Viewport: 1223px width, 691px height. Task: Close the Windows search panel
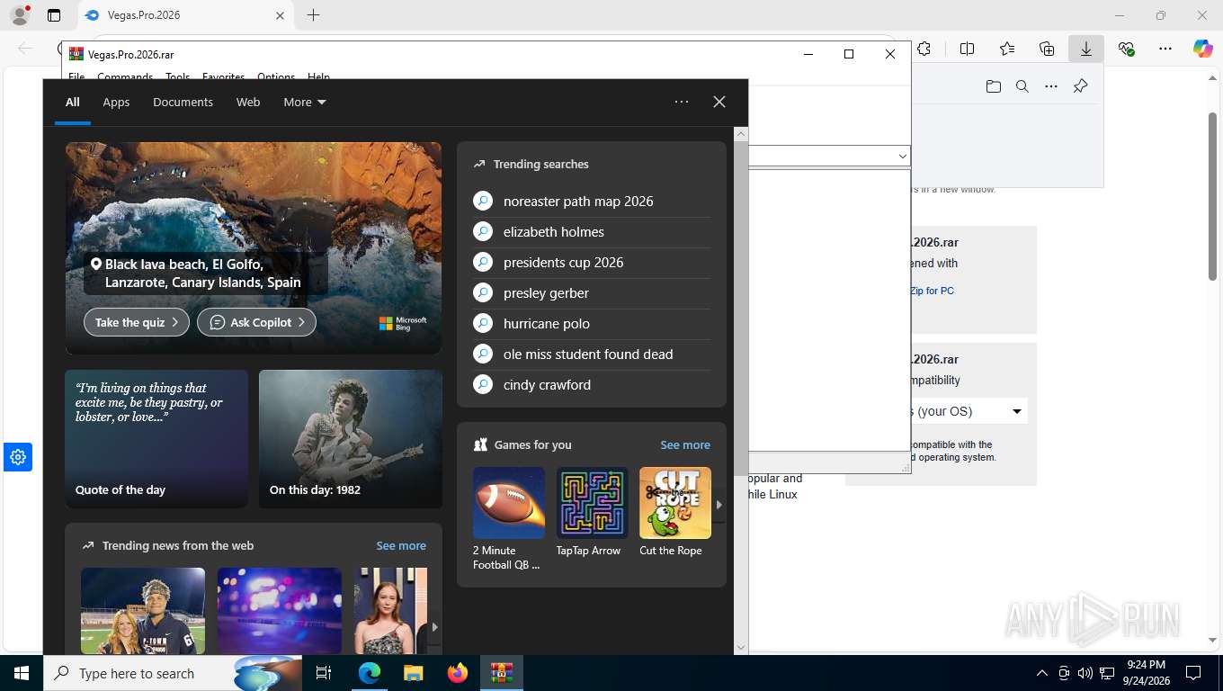pyautogui.click(x=719, y=102)
